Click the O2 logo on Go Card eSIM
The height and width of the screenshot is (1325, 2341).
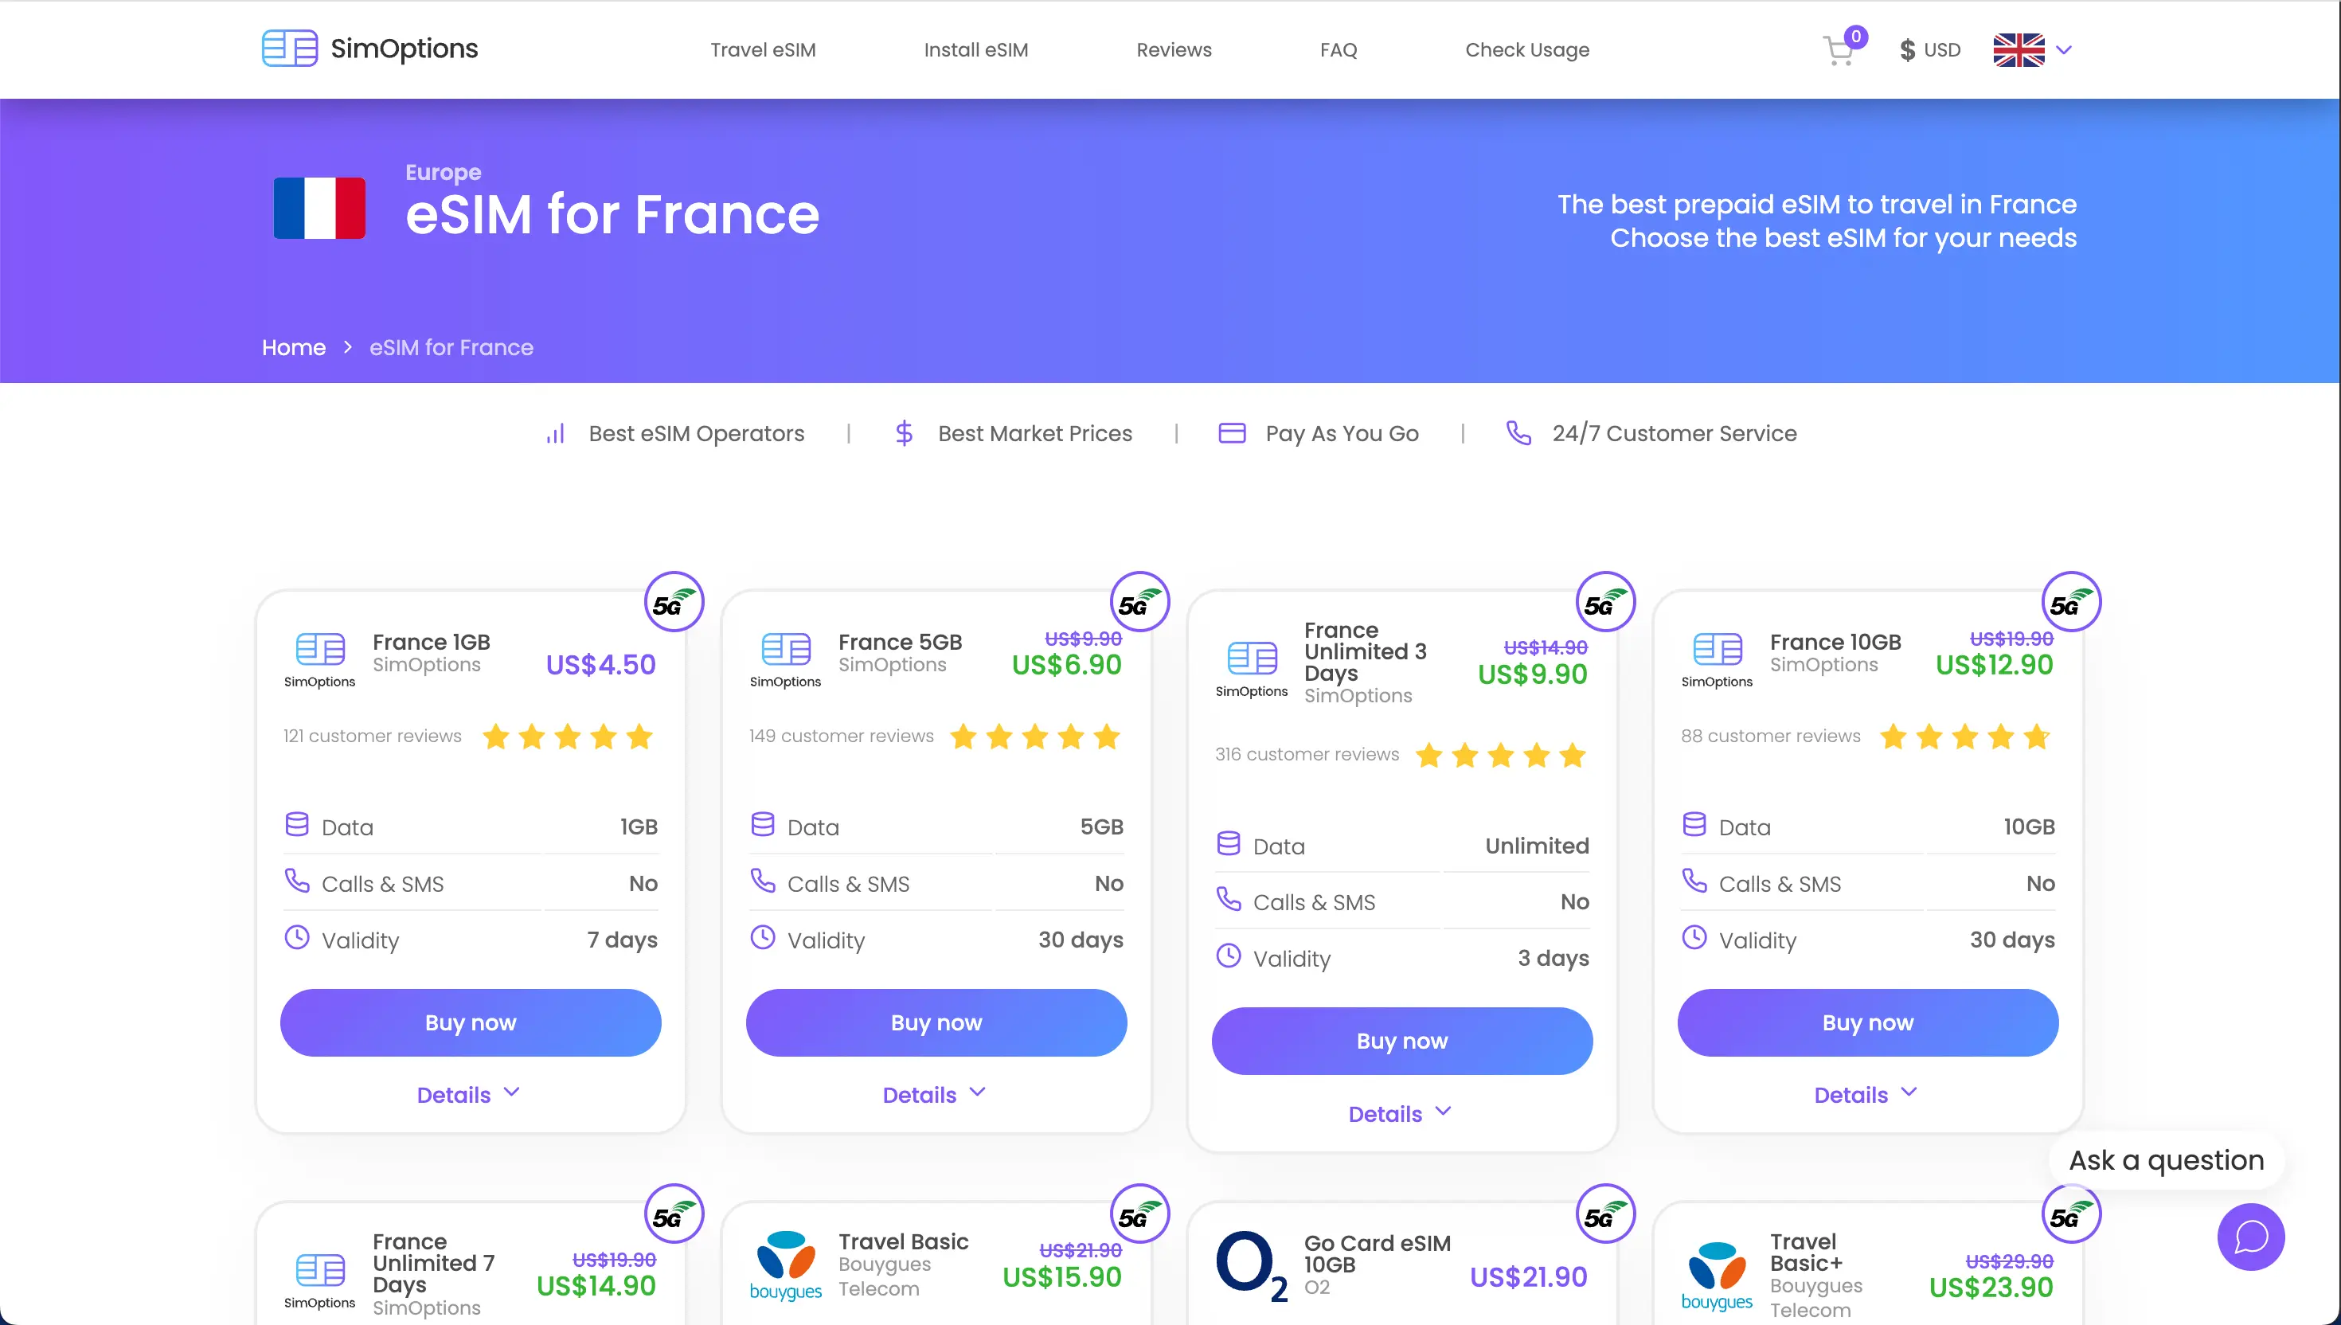click(x=1251, y=1265)
